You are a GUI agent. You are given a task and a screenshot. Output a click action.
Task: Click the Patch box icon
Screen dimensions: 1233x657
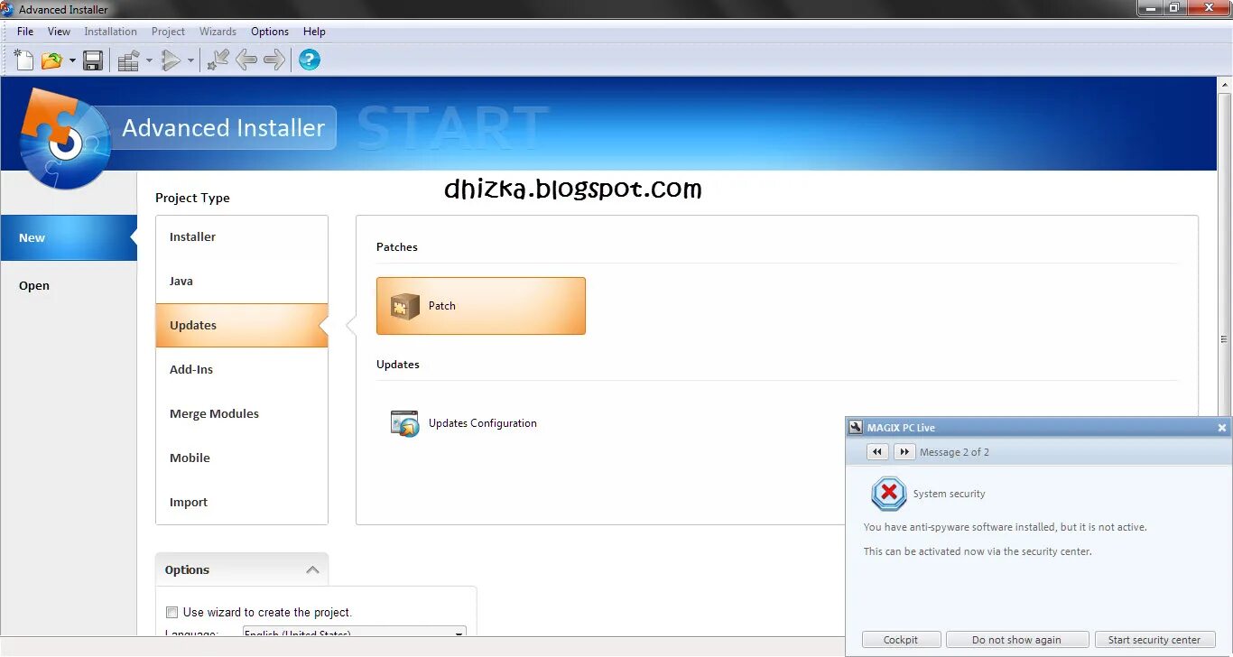[405, 307]
